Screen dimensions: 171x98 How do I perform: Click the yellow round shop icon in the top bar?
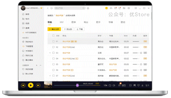pyautogui.click(x=106, y=8)
